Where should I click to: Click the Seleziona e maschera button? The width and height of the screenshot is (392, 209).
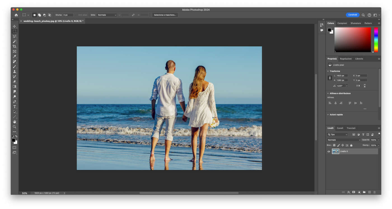click(165, 15)
